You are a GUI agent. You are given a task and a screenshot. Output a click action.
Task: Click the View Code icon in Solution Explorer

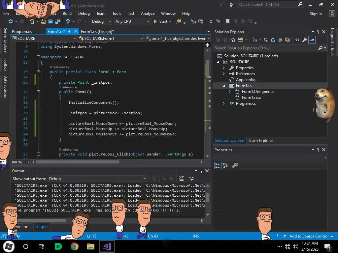tap(297, 40)
